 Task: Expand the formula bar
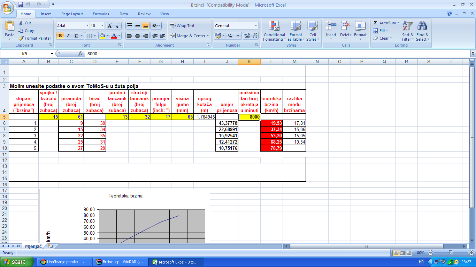[473, 54]
